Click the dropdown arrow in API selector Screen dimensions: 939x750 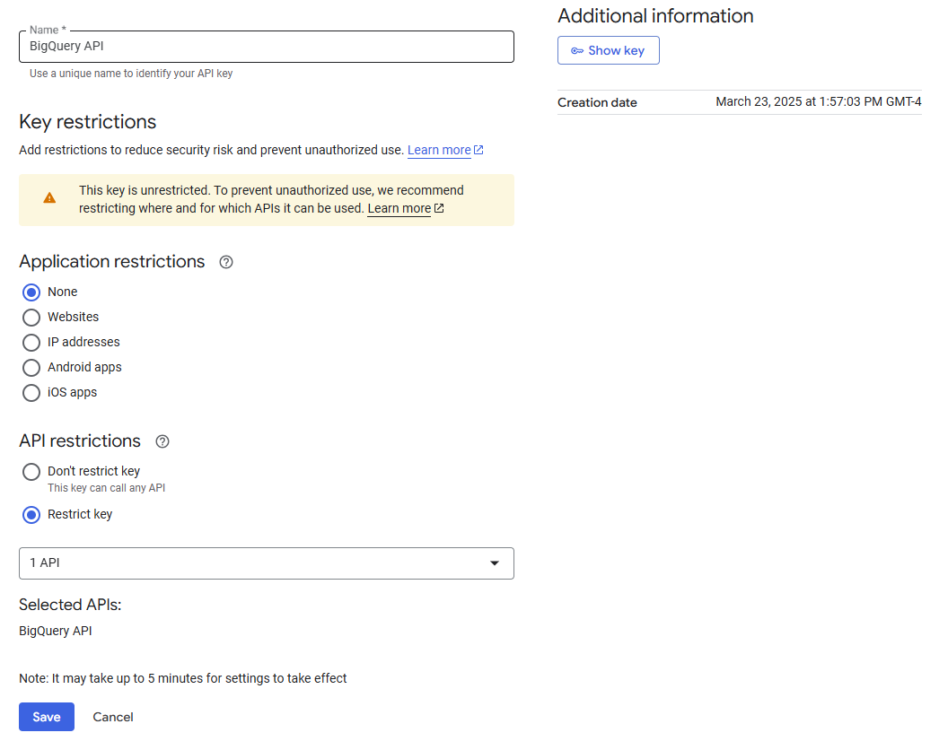point(494,563)
